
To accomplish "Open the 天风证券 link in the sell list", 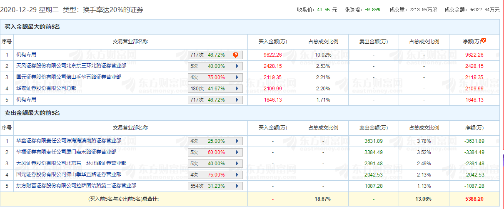I will click(x=71, y=163).
